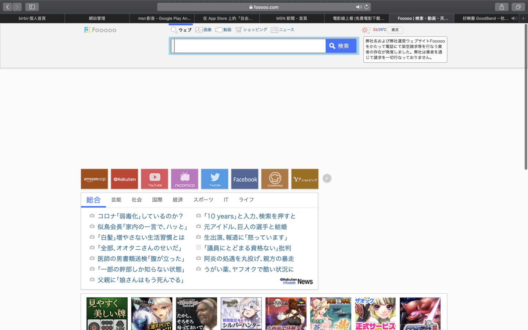
Task: Switch to the msn影音 Google Play tab
Action: [162, 18]
